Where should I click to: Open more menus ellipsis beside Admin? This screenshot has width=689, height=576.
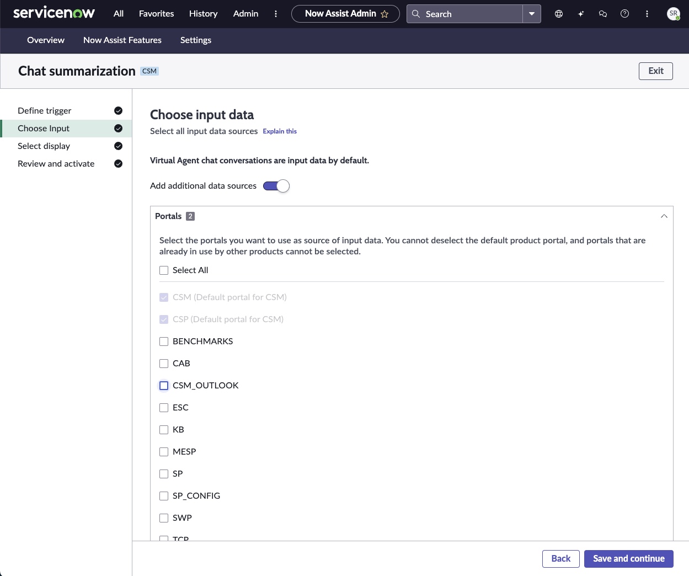276,14
